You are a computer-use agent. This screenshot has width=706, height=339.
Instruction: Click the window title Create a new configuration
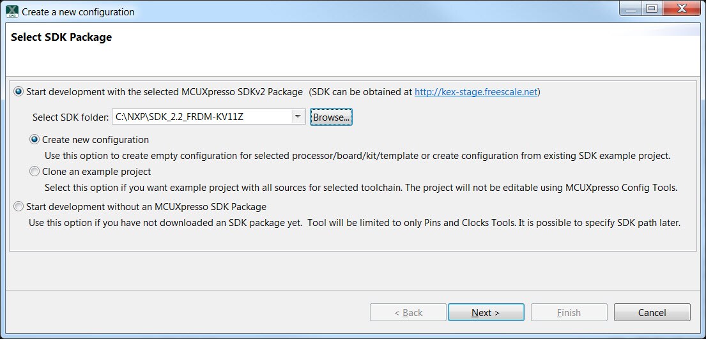(78, 11)
